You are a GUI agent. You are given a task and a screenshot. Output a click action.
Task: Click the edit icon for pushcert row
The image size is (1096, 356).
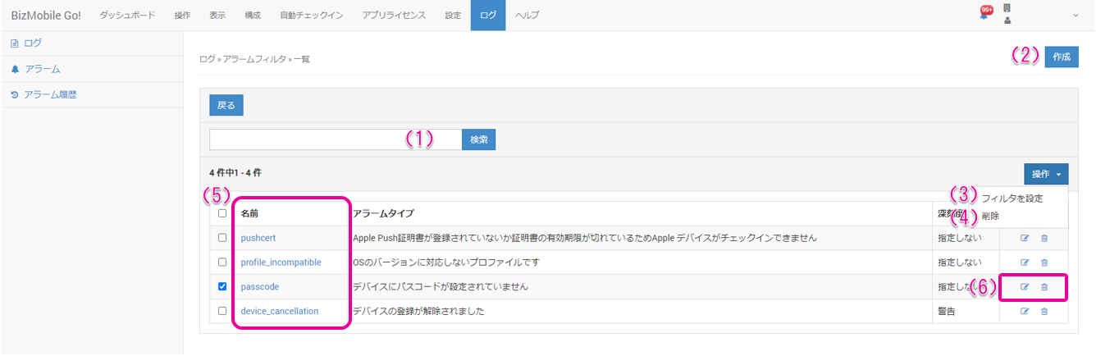tap(1024, 238)
